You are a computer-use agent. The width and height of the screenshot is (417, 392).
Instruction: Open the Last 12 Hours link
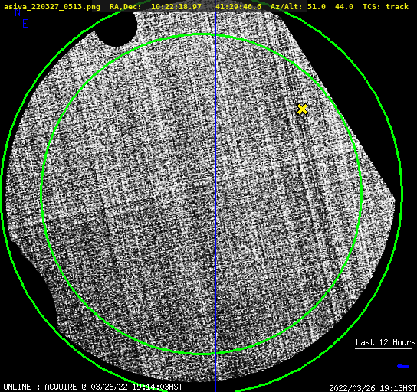pos(386,342)
